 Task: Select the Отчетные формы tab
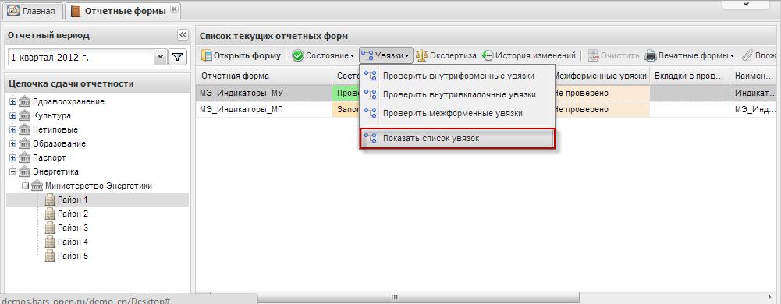[123, 10]
